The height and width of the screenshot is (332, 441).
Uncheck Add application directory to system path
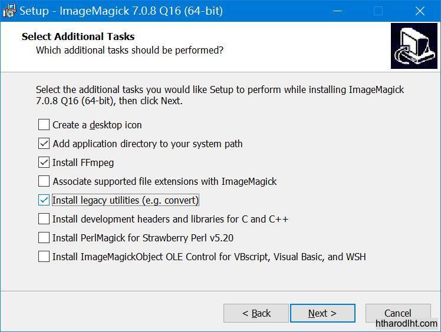(44, 144)
